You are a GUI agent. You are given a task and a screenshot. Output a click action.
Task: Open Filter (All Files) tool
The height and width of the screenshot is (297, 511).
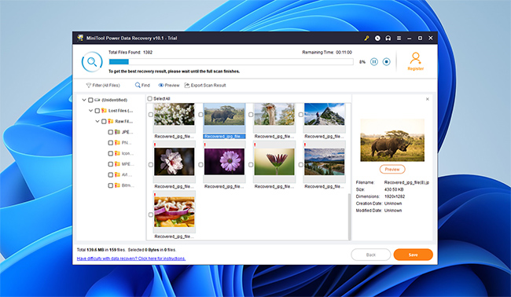point(103,86)
